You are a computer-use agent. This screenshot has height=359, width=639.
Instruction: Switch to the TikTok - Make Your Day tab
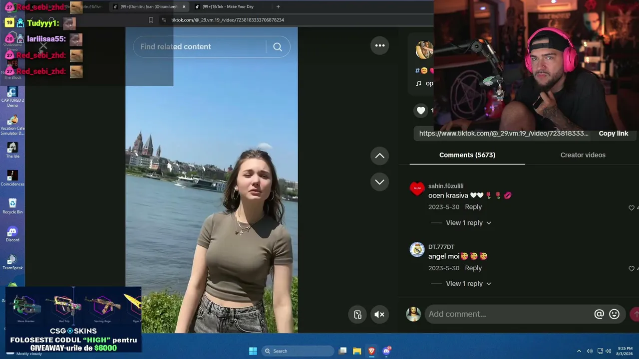tap(228, 7)
